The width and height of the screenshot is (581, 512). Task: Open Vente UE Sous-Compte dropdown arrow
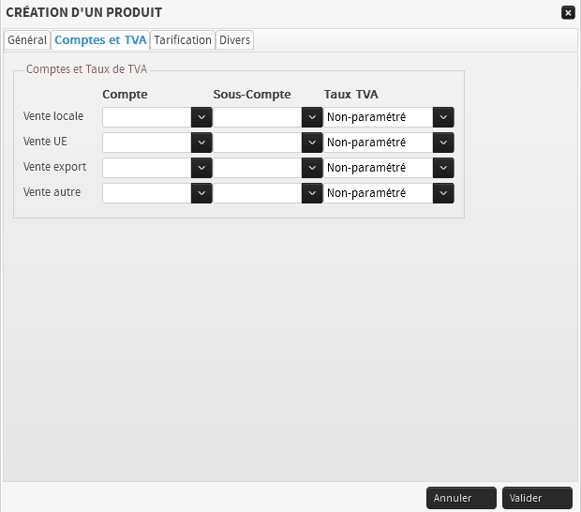point(312,143)
